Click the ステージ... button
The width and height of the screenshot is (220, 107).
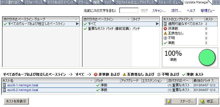tap(181, 101)
